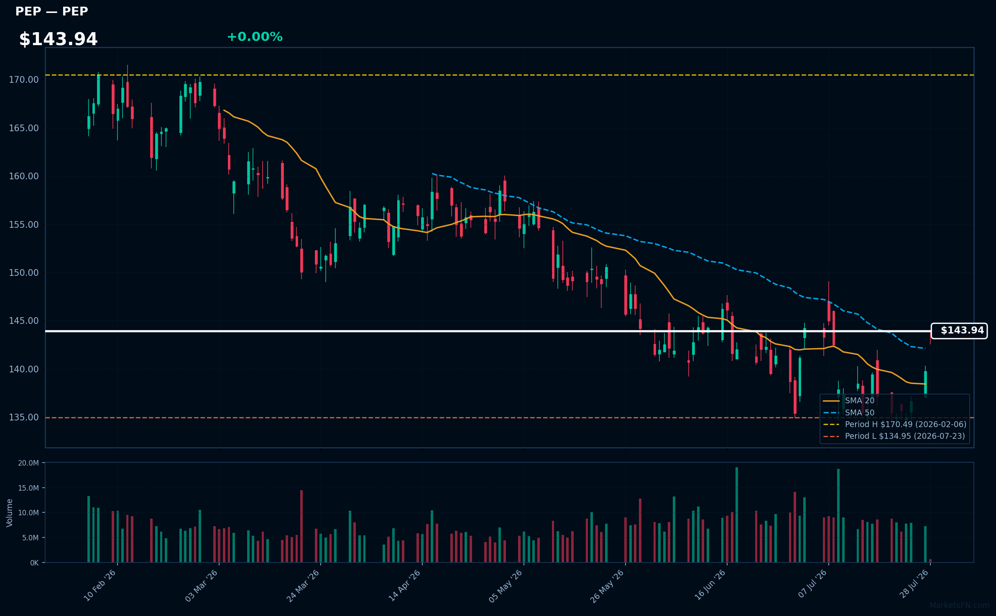Select the "Period H $170.49 (2026-02-06)" legend entry

(x=895, y=424)
